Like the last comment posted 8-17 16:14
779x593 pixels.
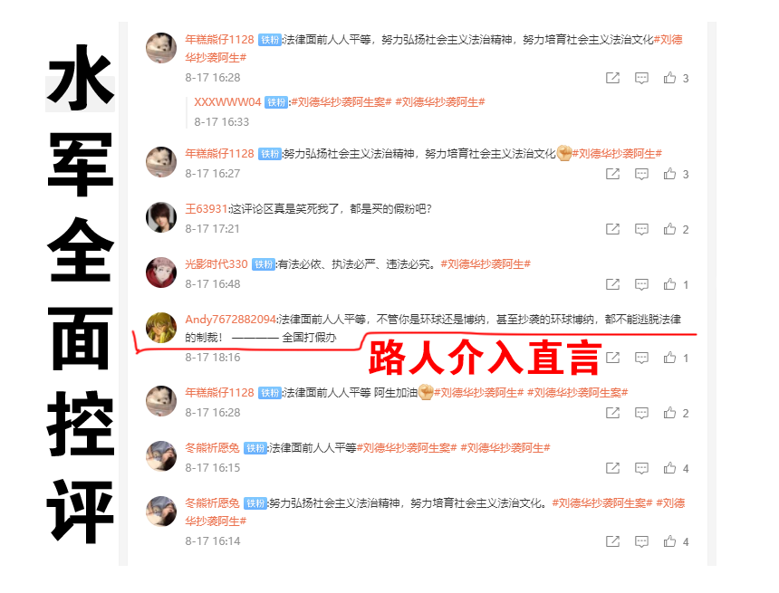tap(669, 541)
